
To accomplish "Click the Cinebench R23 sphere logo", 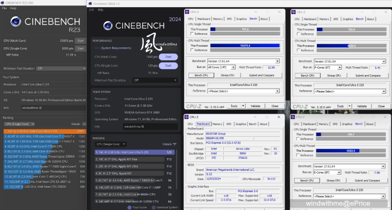I will (15, 21).
